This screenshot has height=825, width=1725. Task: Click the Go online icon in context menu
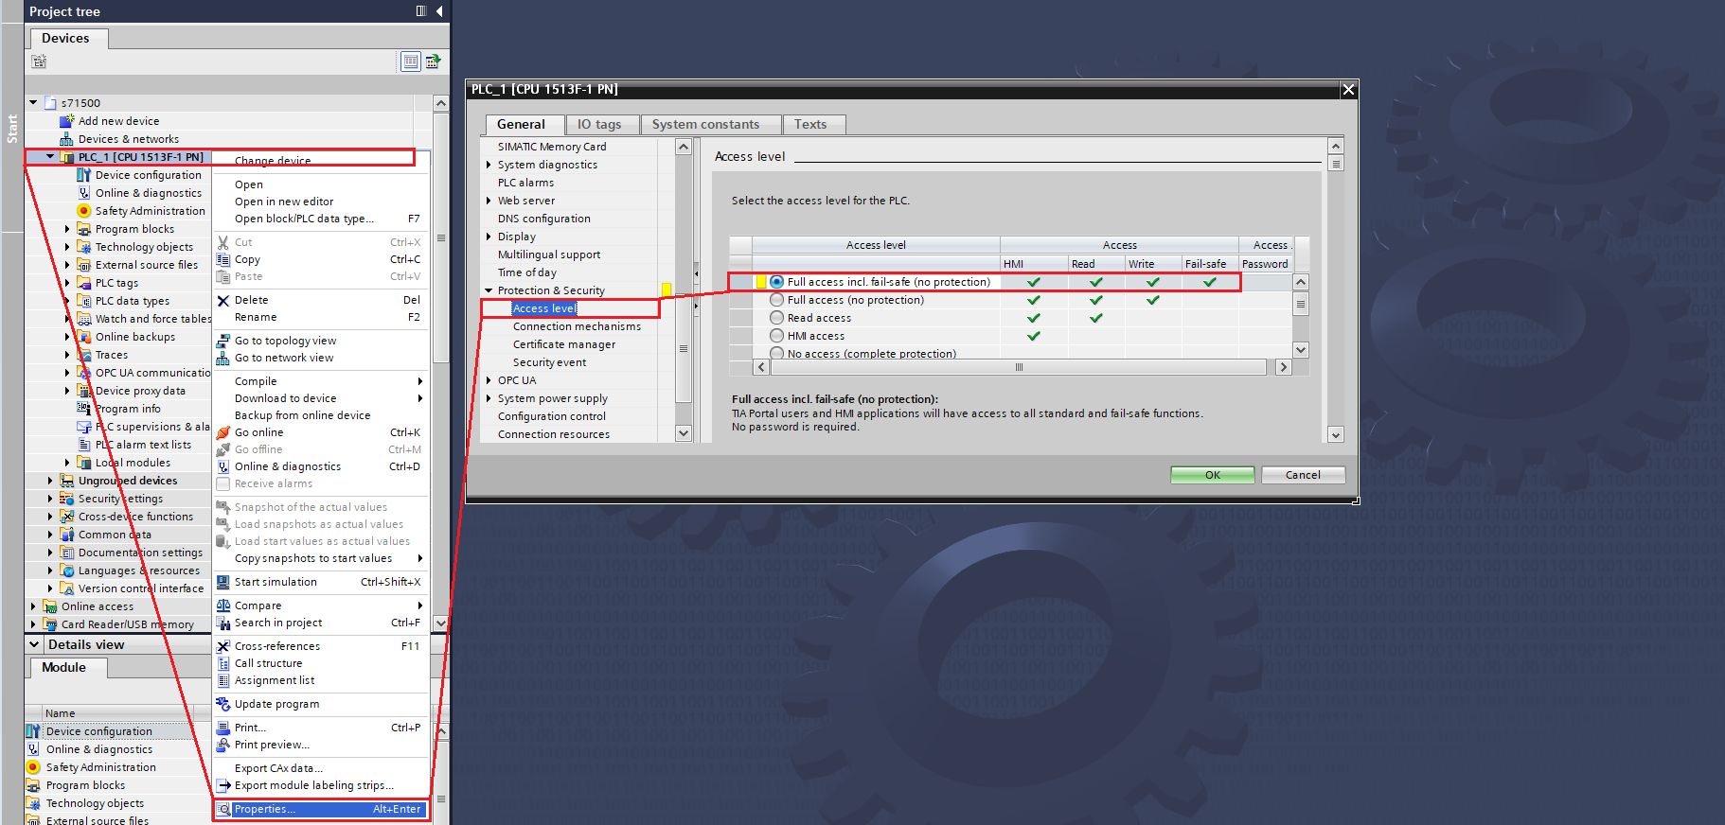pyautogui.click(x=223, y=432)
